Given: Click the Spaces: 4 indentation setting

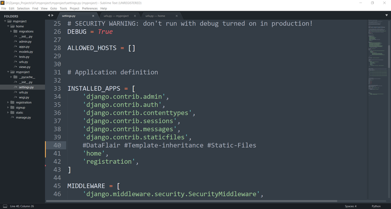Looking at the screenshot, I should coord(350,206).
